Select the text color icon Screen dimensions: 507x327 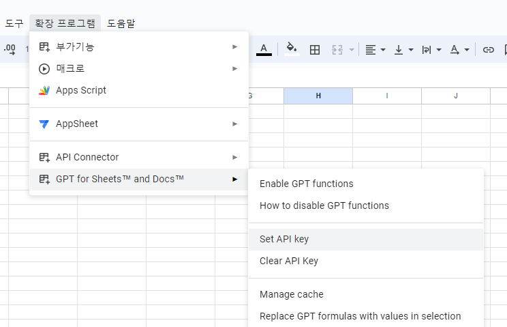[x=264, y=50]
